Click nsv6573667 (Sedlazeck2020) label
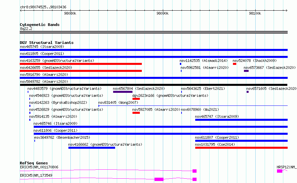Viewport: 297px width, 183px height. click(270, 68)
